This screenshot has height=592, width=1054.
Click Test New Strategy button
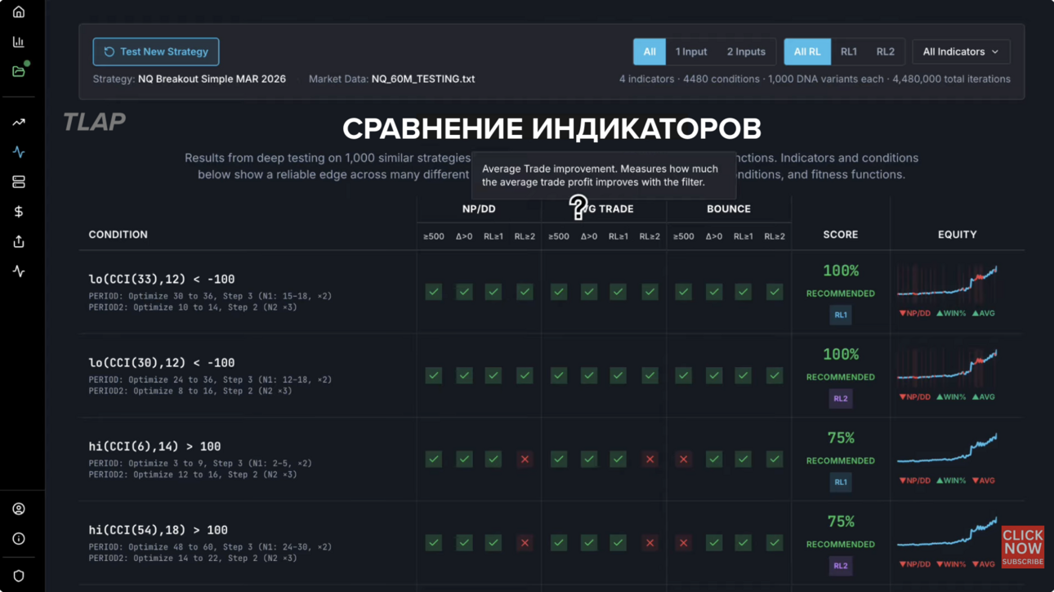pos(156,52)
